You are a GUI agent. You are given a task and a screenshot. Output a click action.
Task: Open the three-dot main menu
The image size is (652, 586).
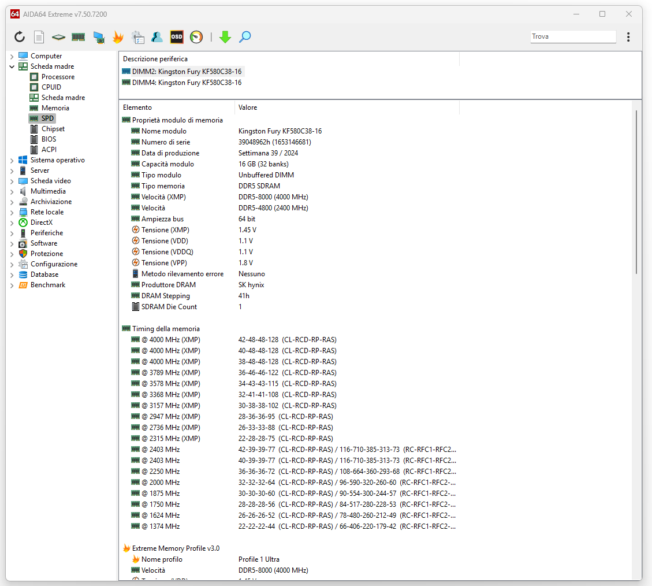[628, 37]
